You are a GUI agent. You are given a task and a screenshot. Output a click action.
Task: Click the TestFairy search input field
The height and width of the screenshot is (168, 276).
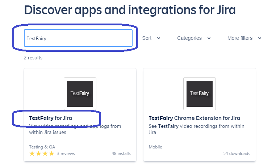click(x=78, y=38)
